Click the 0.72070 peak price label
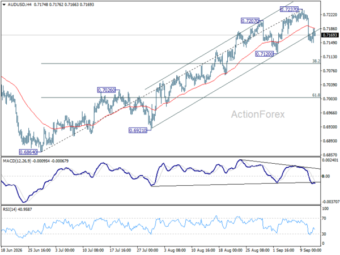The image size is (340, 255). pos(250,21)
